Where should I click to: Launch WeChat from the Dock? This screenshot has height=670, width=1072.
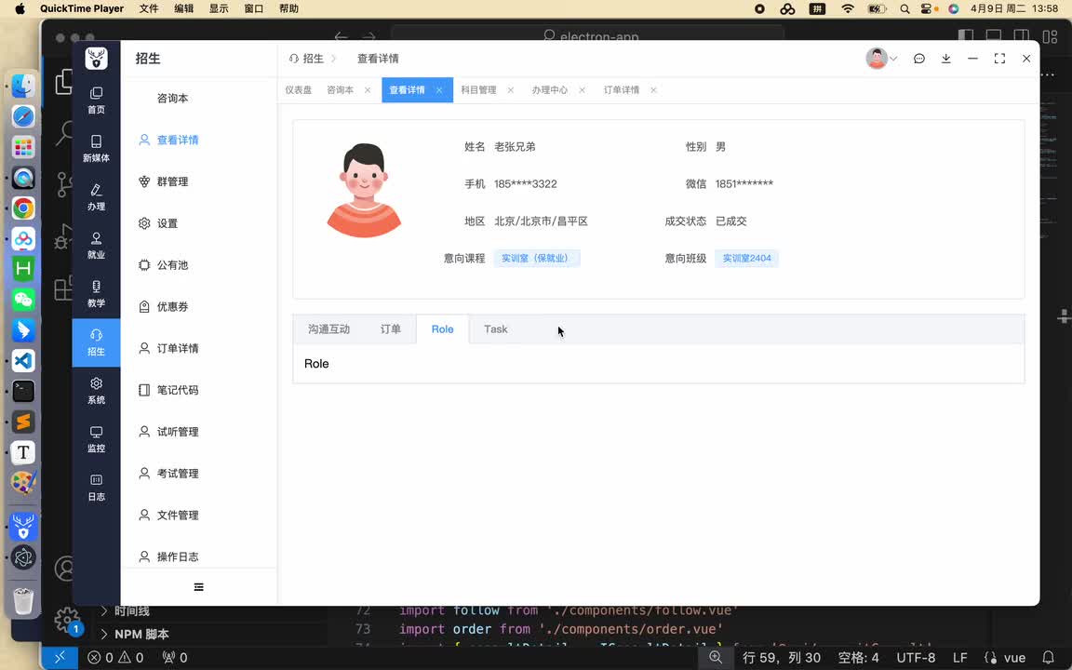click(x=23, y=300)
